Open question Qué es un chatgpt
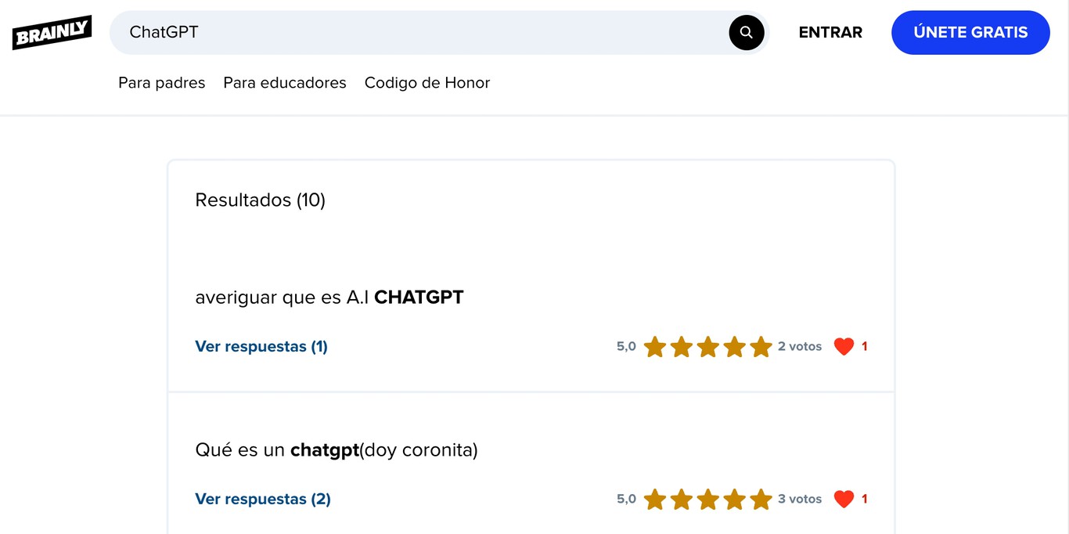 [336, 450]
